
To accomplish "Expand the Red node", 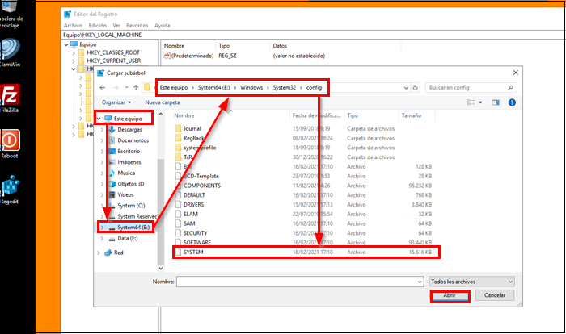I will point(99,253).
